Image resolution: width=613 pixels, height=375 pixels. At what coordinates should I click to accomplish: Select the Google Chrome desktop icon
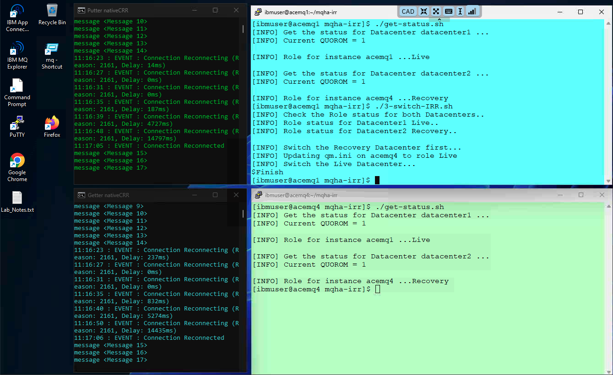click(17, 167)
